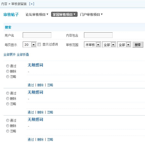Select 删除 radio for the second post
This screenshot has width=145, height=142.
coord(8,98)
